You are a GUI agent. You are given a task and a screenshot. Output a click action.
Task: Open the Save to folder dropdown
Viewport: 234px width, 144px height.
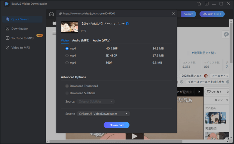click(103, 114)
